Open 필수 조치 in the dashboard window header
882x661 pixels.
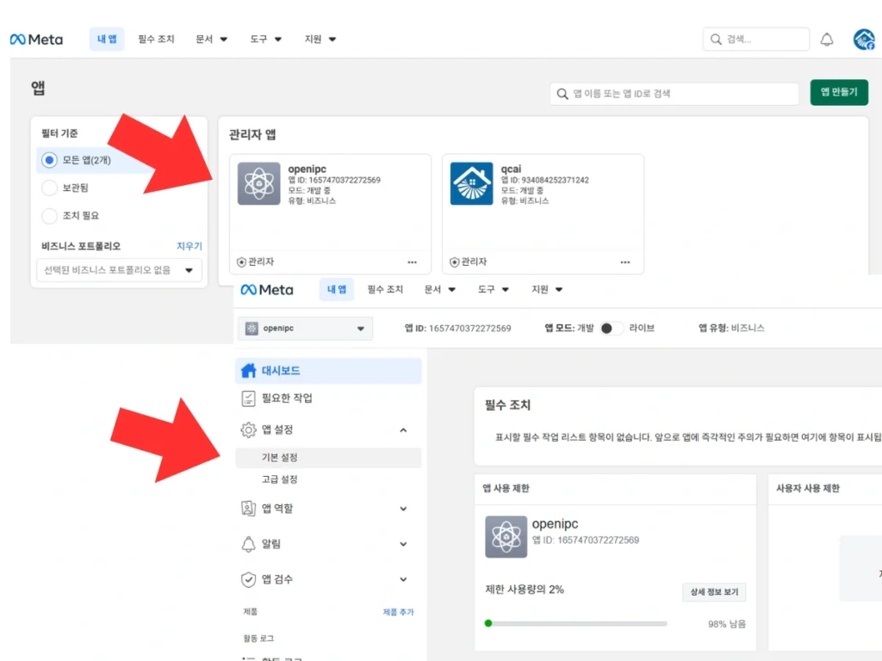385,289
